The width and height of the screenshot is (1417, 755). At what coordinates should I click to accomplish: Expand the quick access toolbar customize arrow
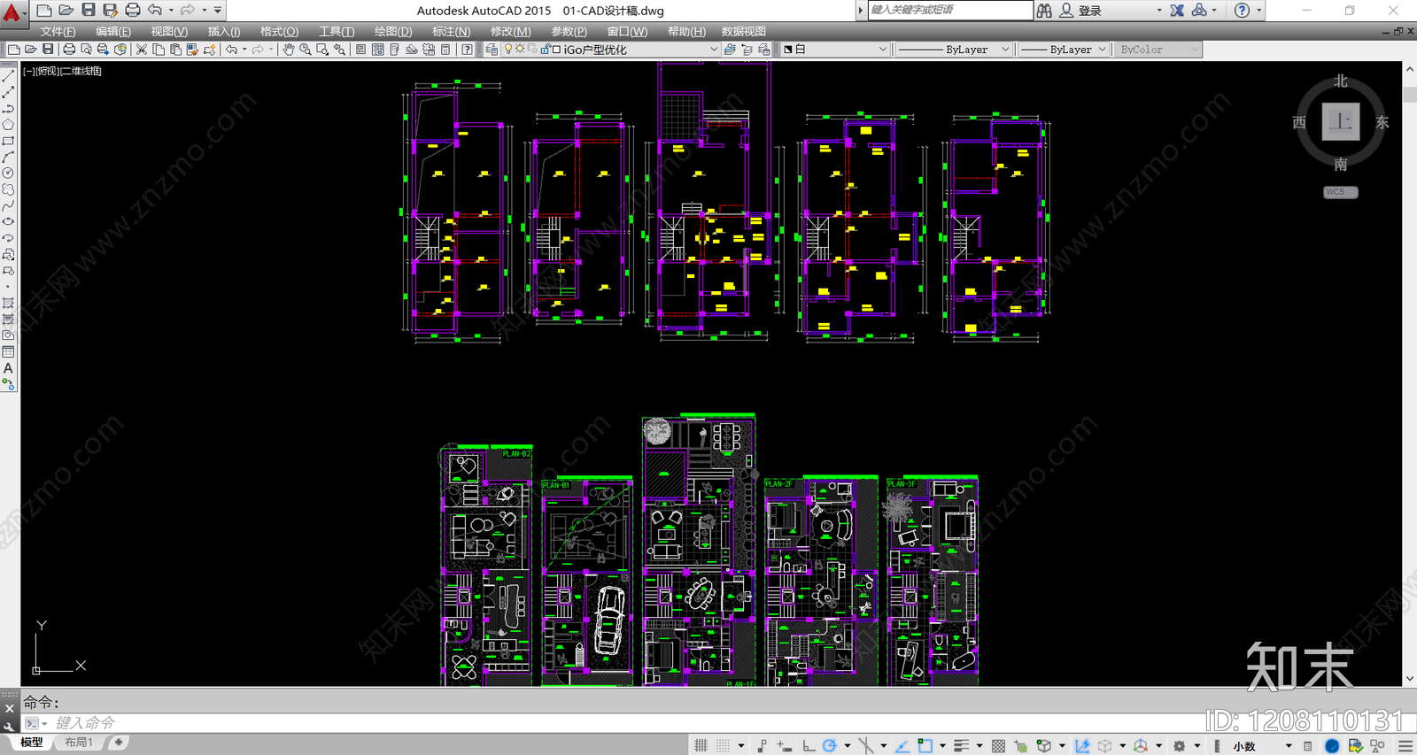[218, 11]
